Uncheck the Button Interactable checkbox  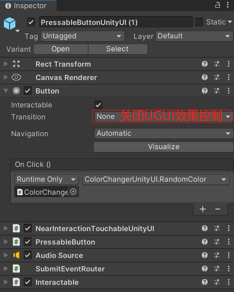(98, 105)
